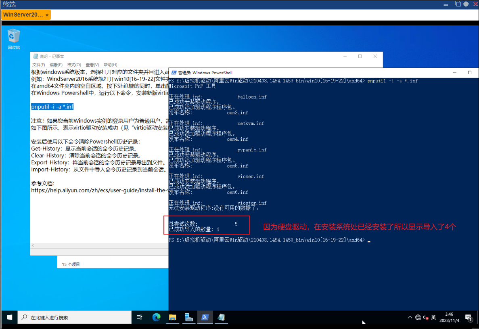Click the Clear-History line in Notepad

click(87, 155)
